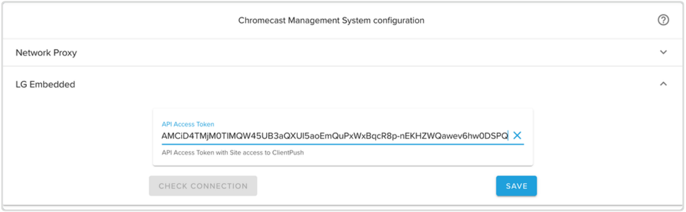Collapse the LG Embedded section chevron
This screenshot has height=212, width=686.
(663, 84)
